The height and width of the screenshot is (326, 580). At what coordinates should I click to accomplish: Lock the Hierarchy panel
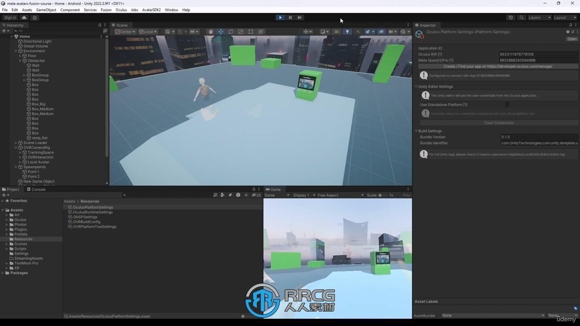pos(100,25)
